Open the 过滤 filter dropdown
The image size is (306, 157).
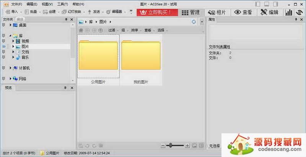[x=112, y=30]
